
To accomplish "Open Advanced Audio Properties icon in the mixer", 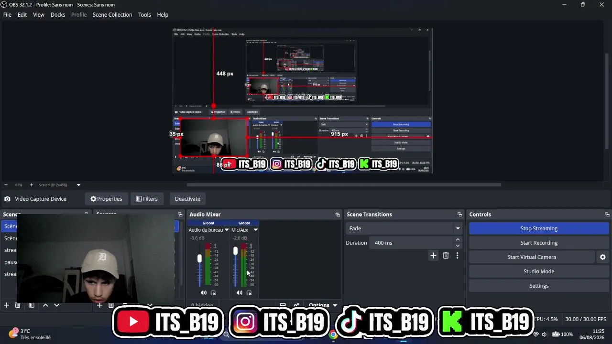I will pos(296,305).
